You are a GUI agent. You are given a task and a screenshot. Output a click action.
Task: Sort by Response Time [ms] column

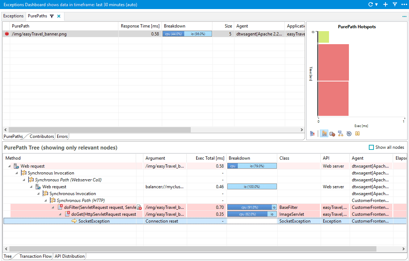(x=140, y=26)
